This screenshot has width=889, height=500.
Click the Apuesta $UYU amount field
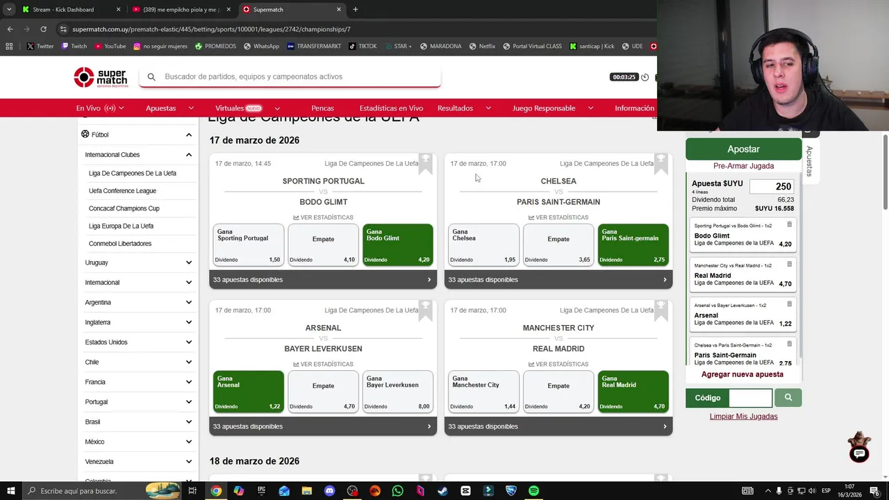(x=771, y=187)
